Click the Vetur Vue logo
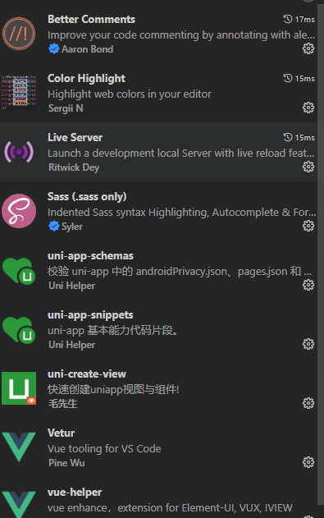This screenshot has height=518, width=324. 19,447
